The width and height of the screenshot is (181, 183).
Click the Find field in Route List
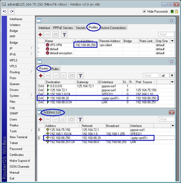pos(151,76)
